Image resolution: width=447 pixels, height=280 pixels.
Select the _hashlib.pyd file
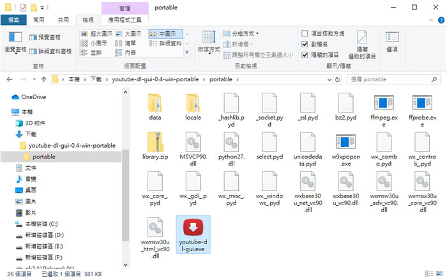[x=231, y=110]
